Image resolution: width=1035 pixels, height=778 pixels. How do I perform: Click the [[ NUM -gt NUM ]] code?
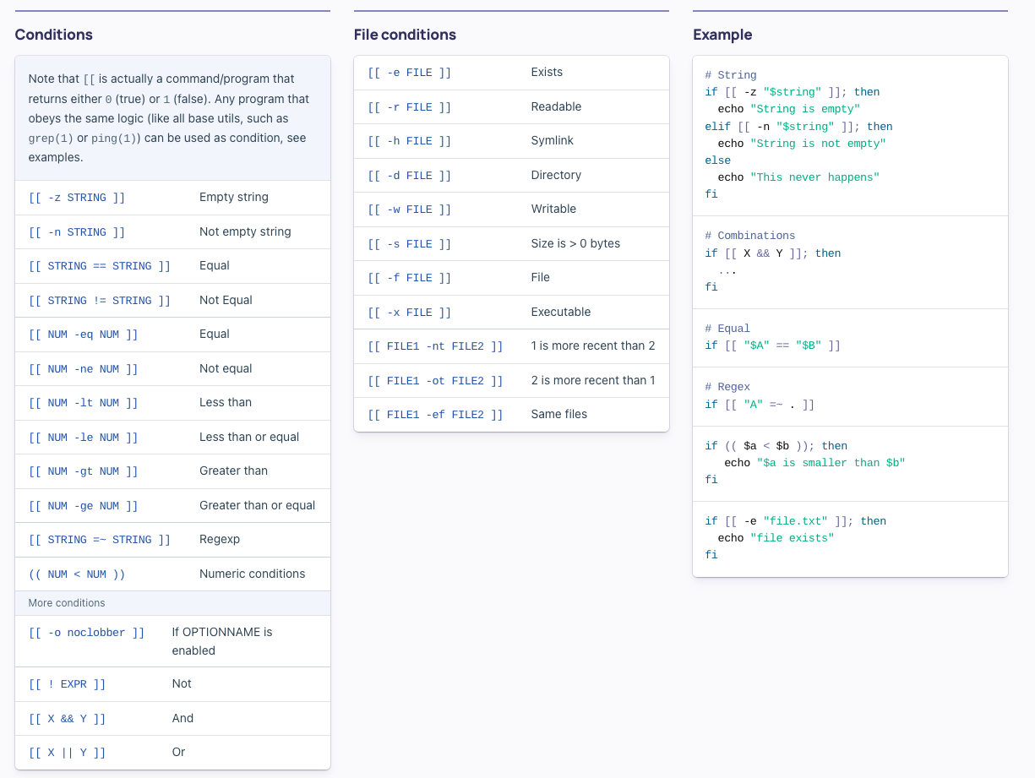coord(84,471)
